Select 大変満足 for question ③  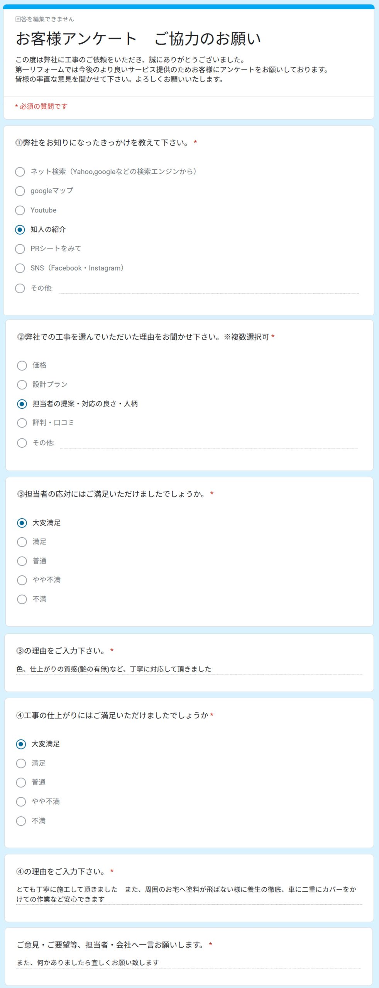tap(22, 523)
